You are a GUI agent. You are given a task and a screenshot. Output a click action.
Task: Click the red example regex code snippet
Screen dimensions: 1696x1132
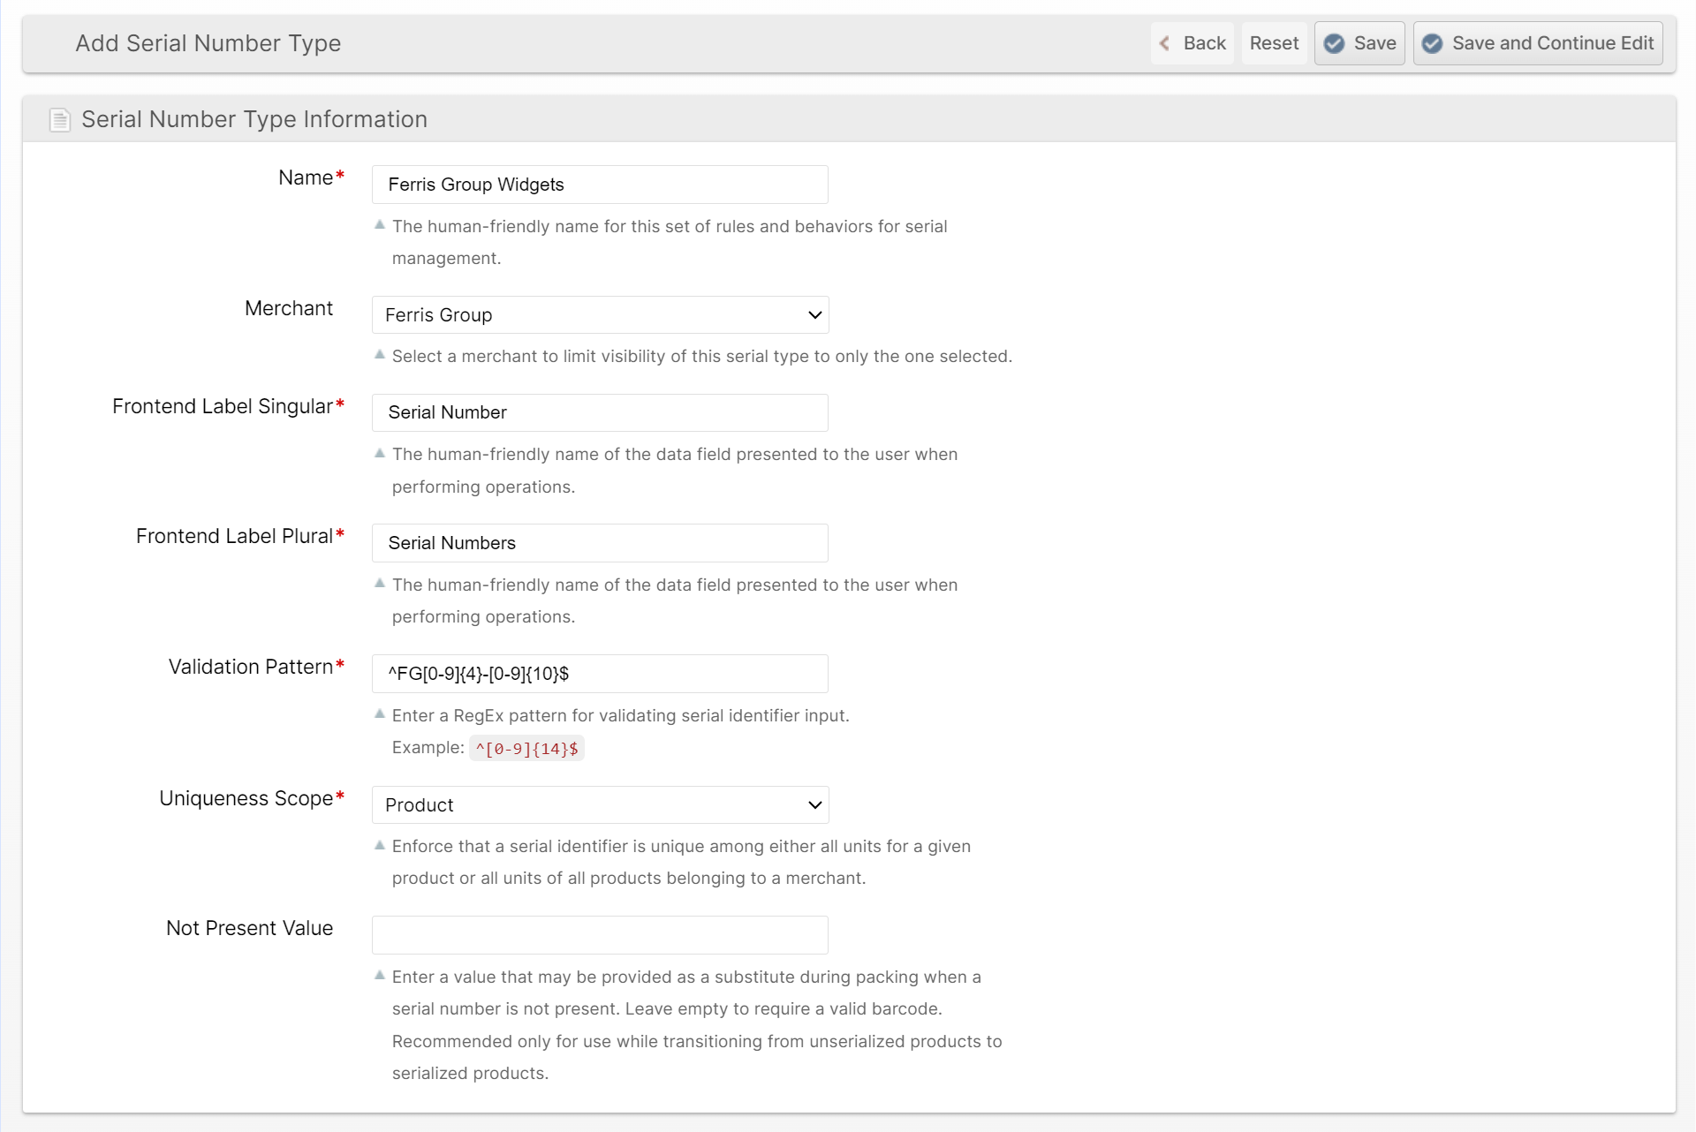click(526, 749)
